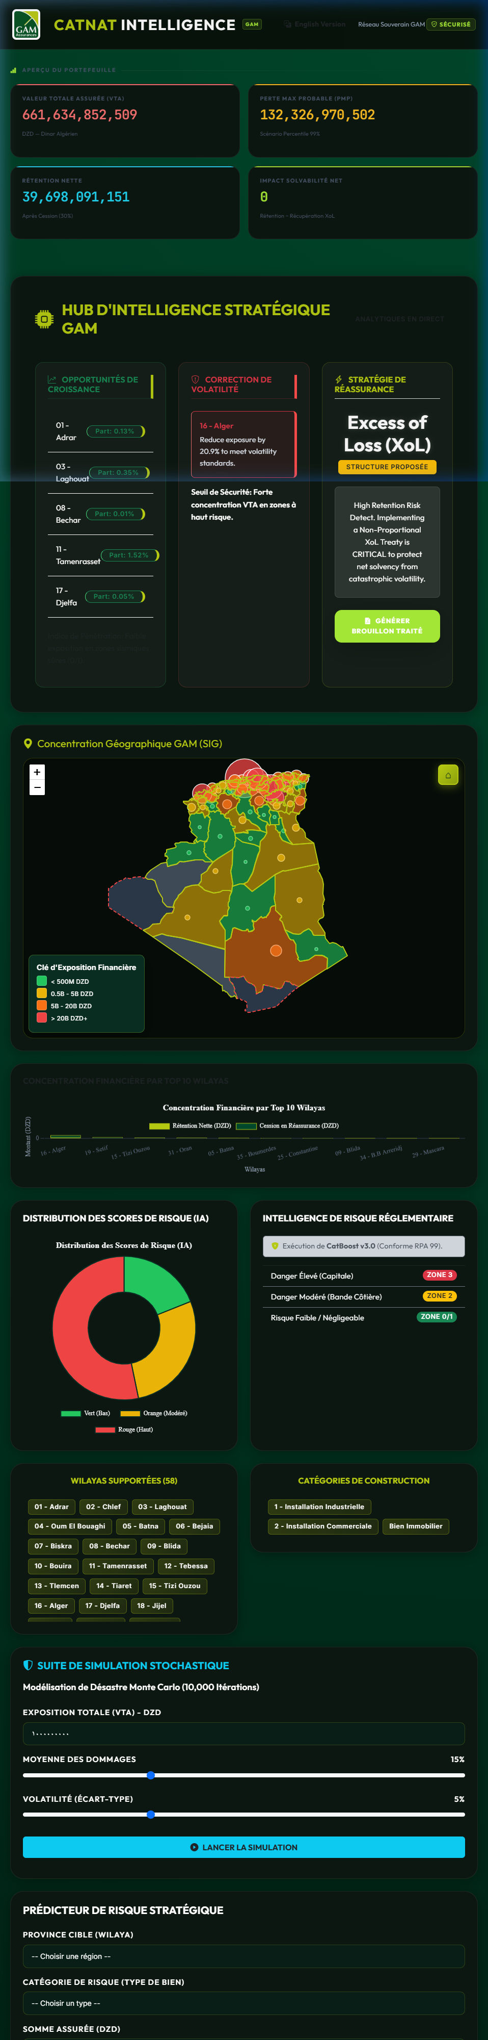488x2040 pixels.
Task: Select 2 - Installation Commerciale category tag
Action: tap(322, 1526)
